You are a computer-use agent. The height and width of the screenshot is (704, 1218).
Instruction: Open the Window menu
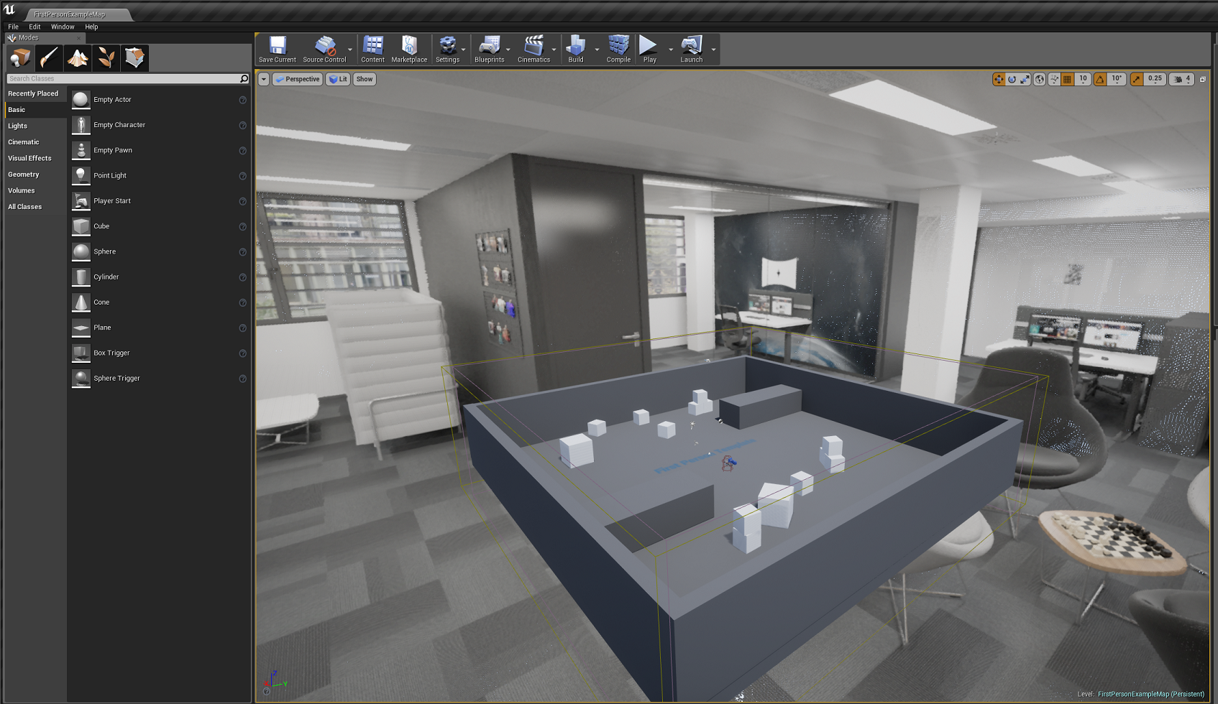tap(63, 27)
